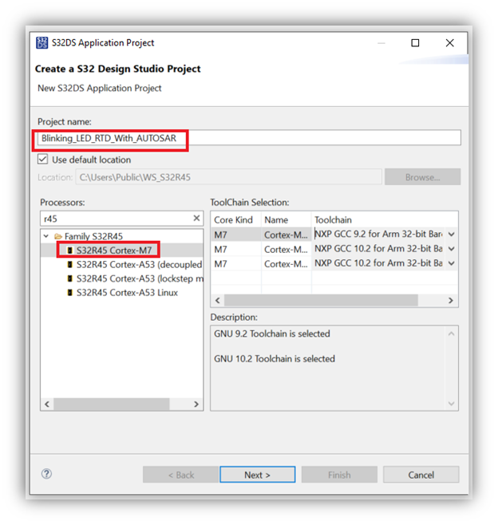498x525 pixels.
Task: Click the chip icon beside S32R45 Cortex-A53 Linux
Action: click(70, 293)
